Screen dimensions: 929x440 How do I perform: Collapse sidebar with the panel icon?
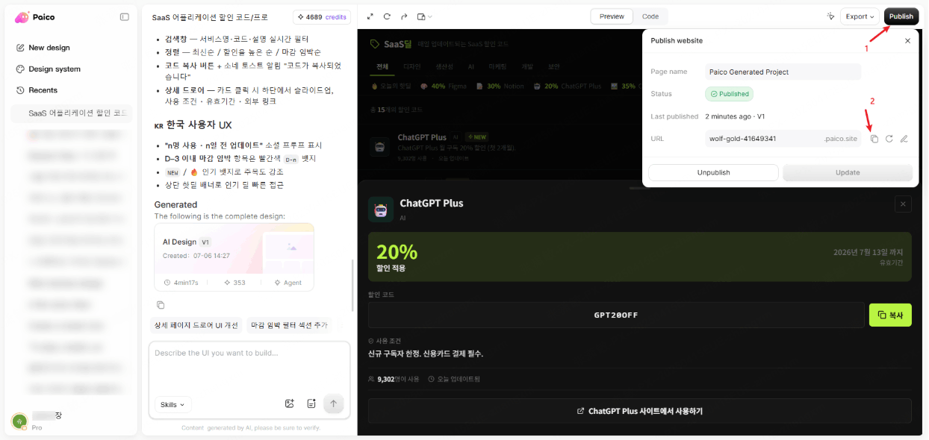pos(124,17)
